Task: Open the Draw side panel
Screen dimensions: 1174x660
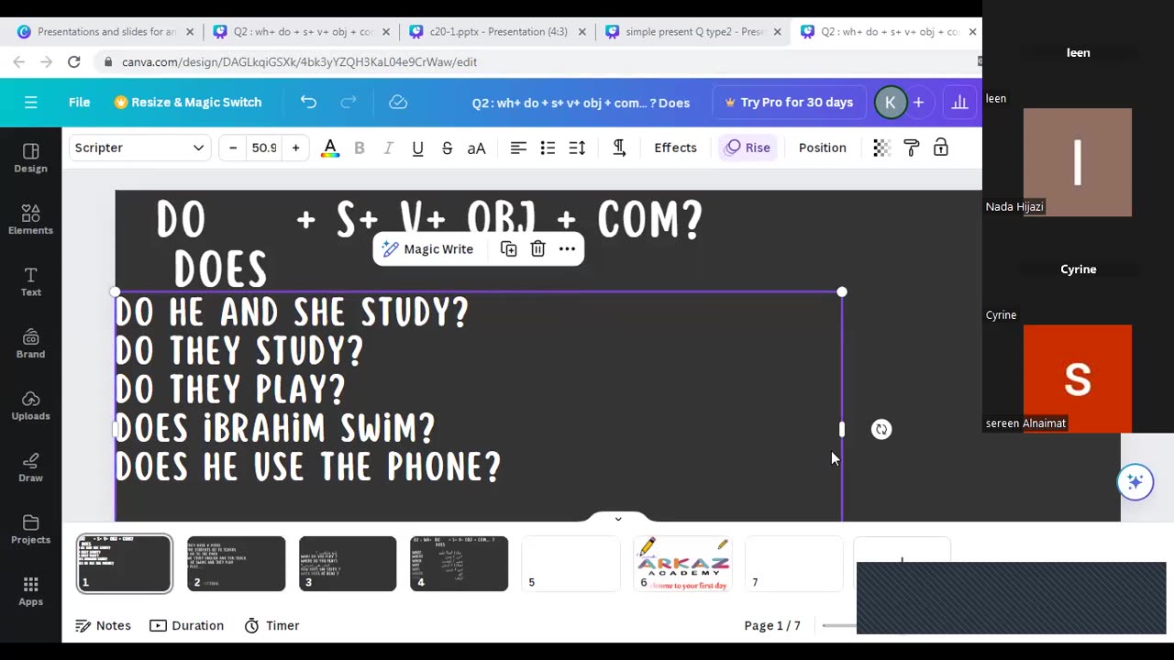Action: click(x=30, y=467)
